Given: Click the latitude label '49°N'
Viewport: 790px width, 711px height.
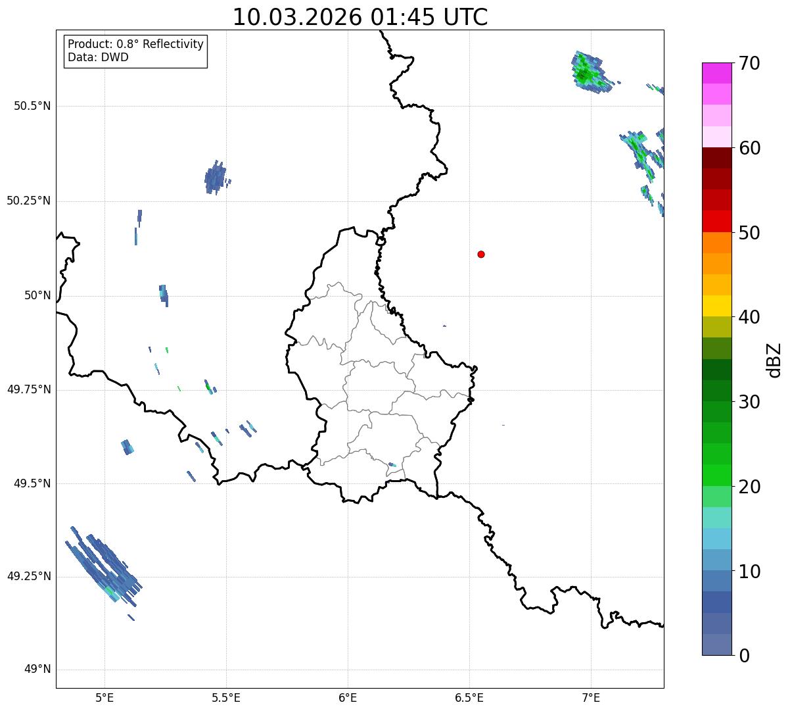Looking at the screenshot, I should pyautogui.click(x=37, y=670).
